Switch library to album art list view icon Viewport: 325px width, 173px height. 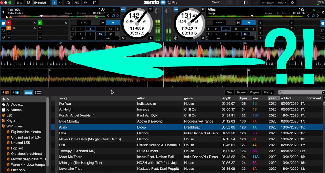(x=38, y=92)
